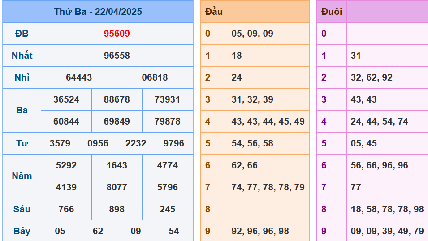Select the Tư prize number 0956
428x241 pixels.
coord(98,143)
